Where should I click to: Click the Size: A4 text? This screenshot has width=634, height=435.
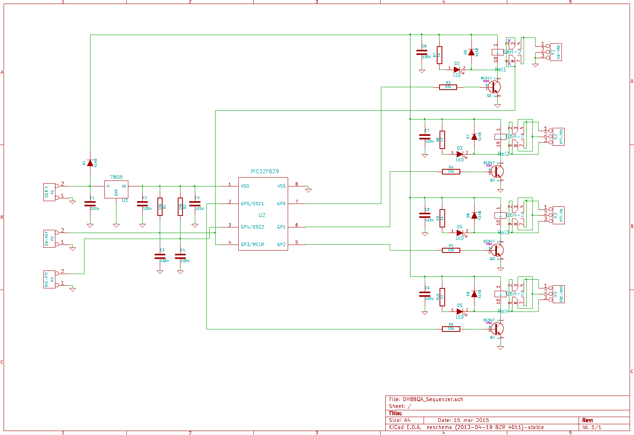(x=399, y=420)
